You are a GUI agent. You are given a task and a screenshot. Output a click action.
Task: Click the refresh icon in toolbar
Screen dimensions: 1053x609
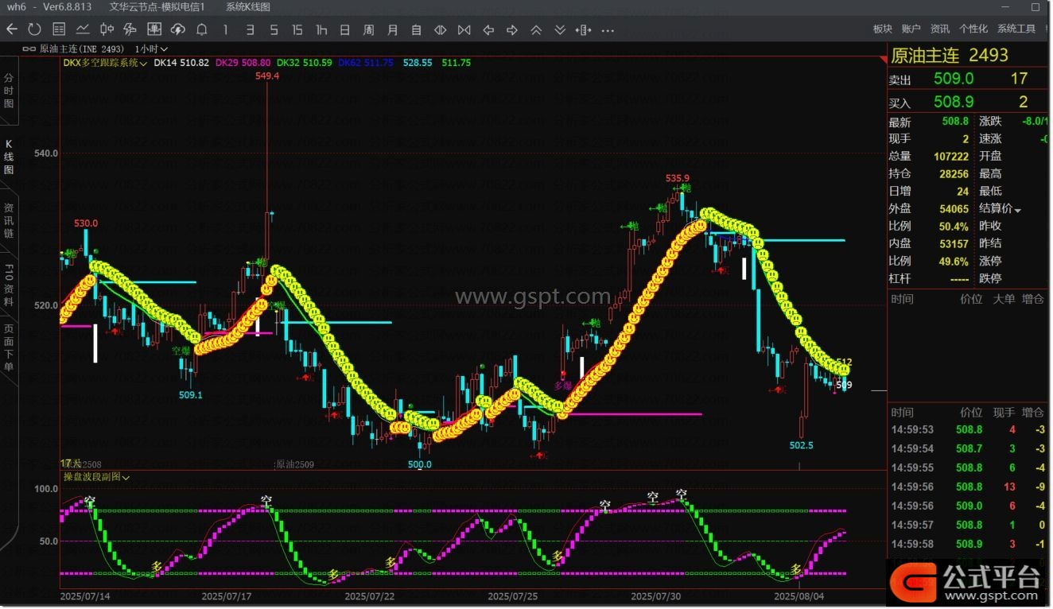[x=34, y=29]
